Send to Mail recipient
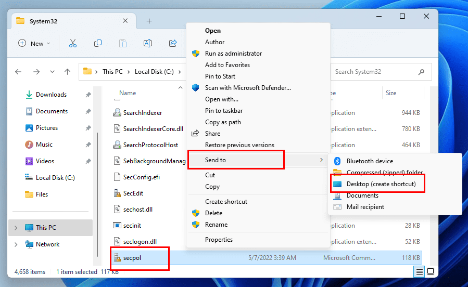This screenshot has width=468, height=287. coord(395,207)
